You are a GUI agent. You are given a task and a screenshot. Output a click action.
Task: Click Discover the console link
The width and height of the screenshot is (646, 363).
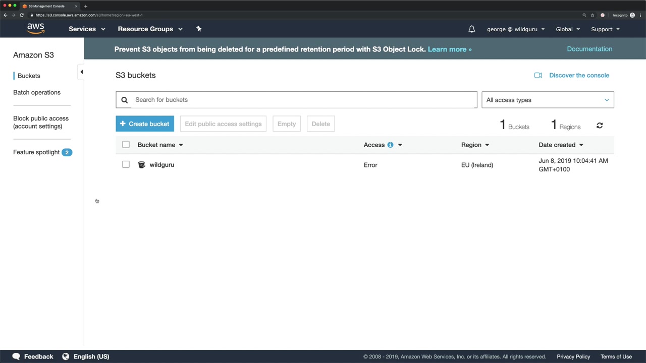(x=579, y=75)
